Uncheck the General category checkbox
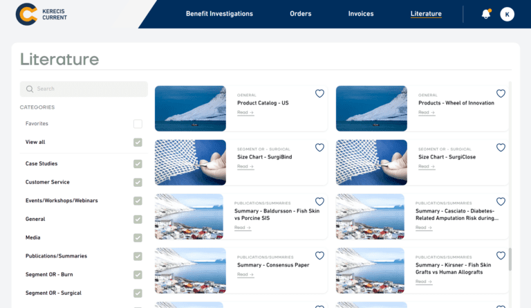 click(138, 219)
